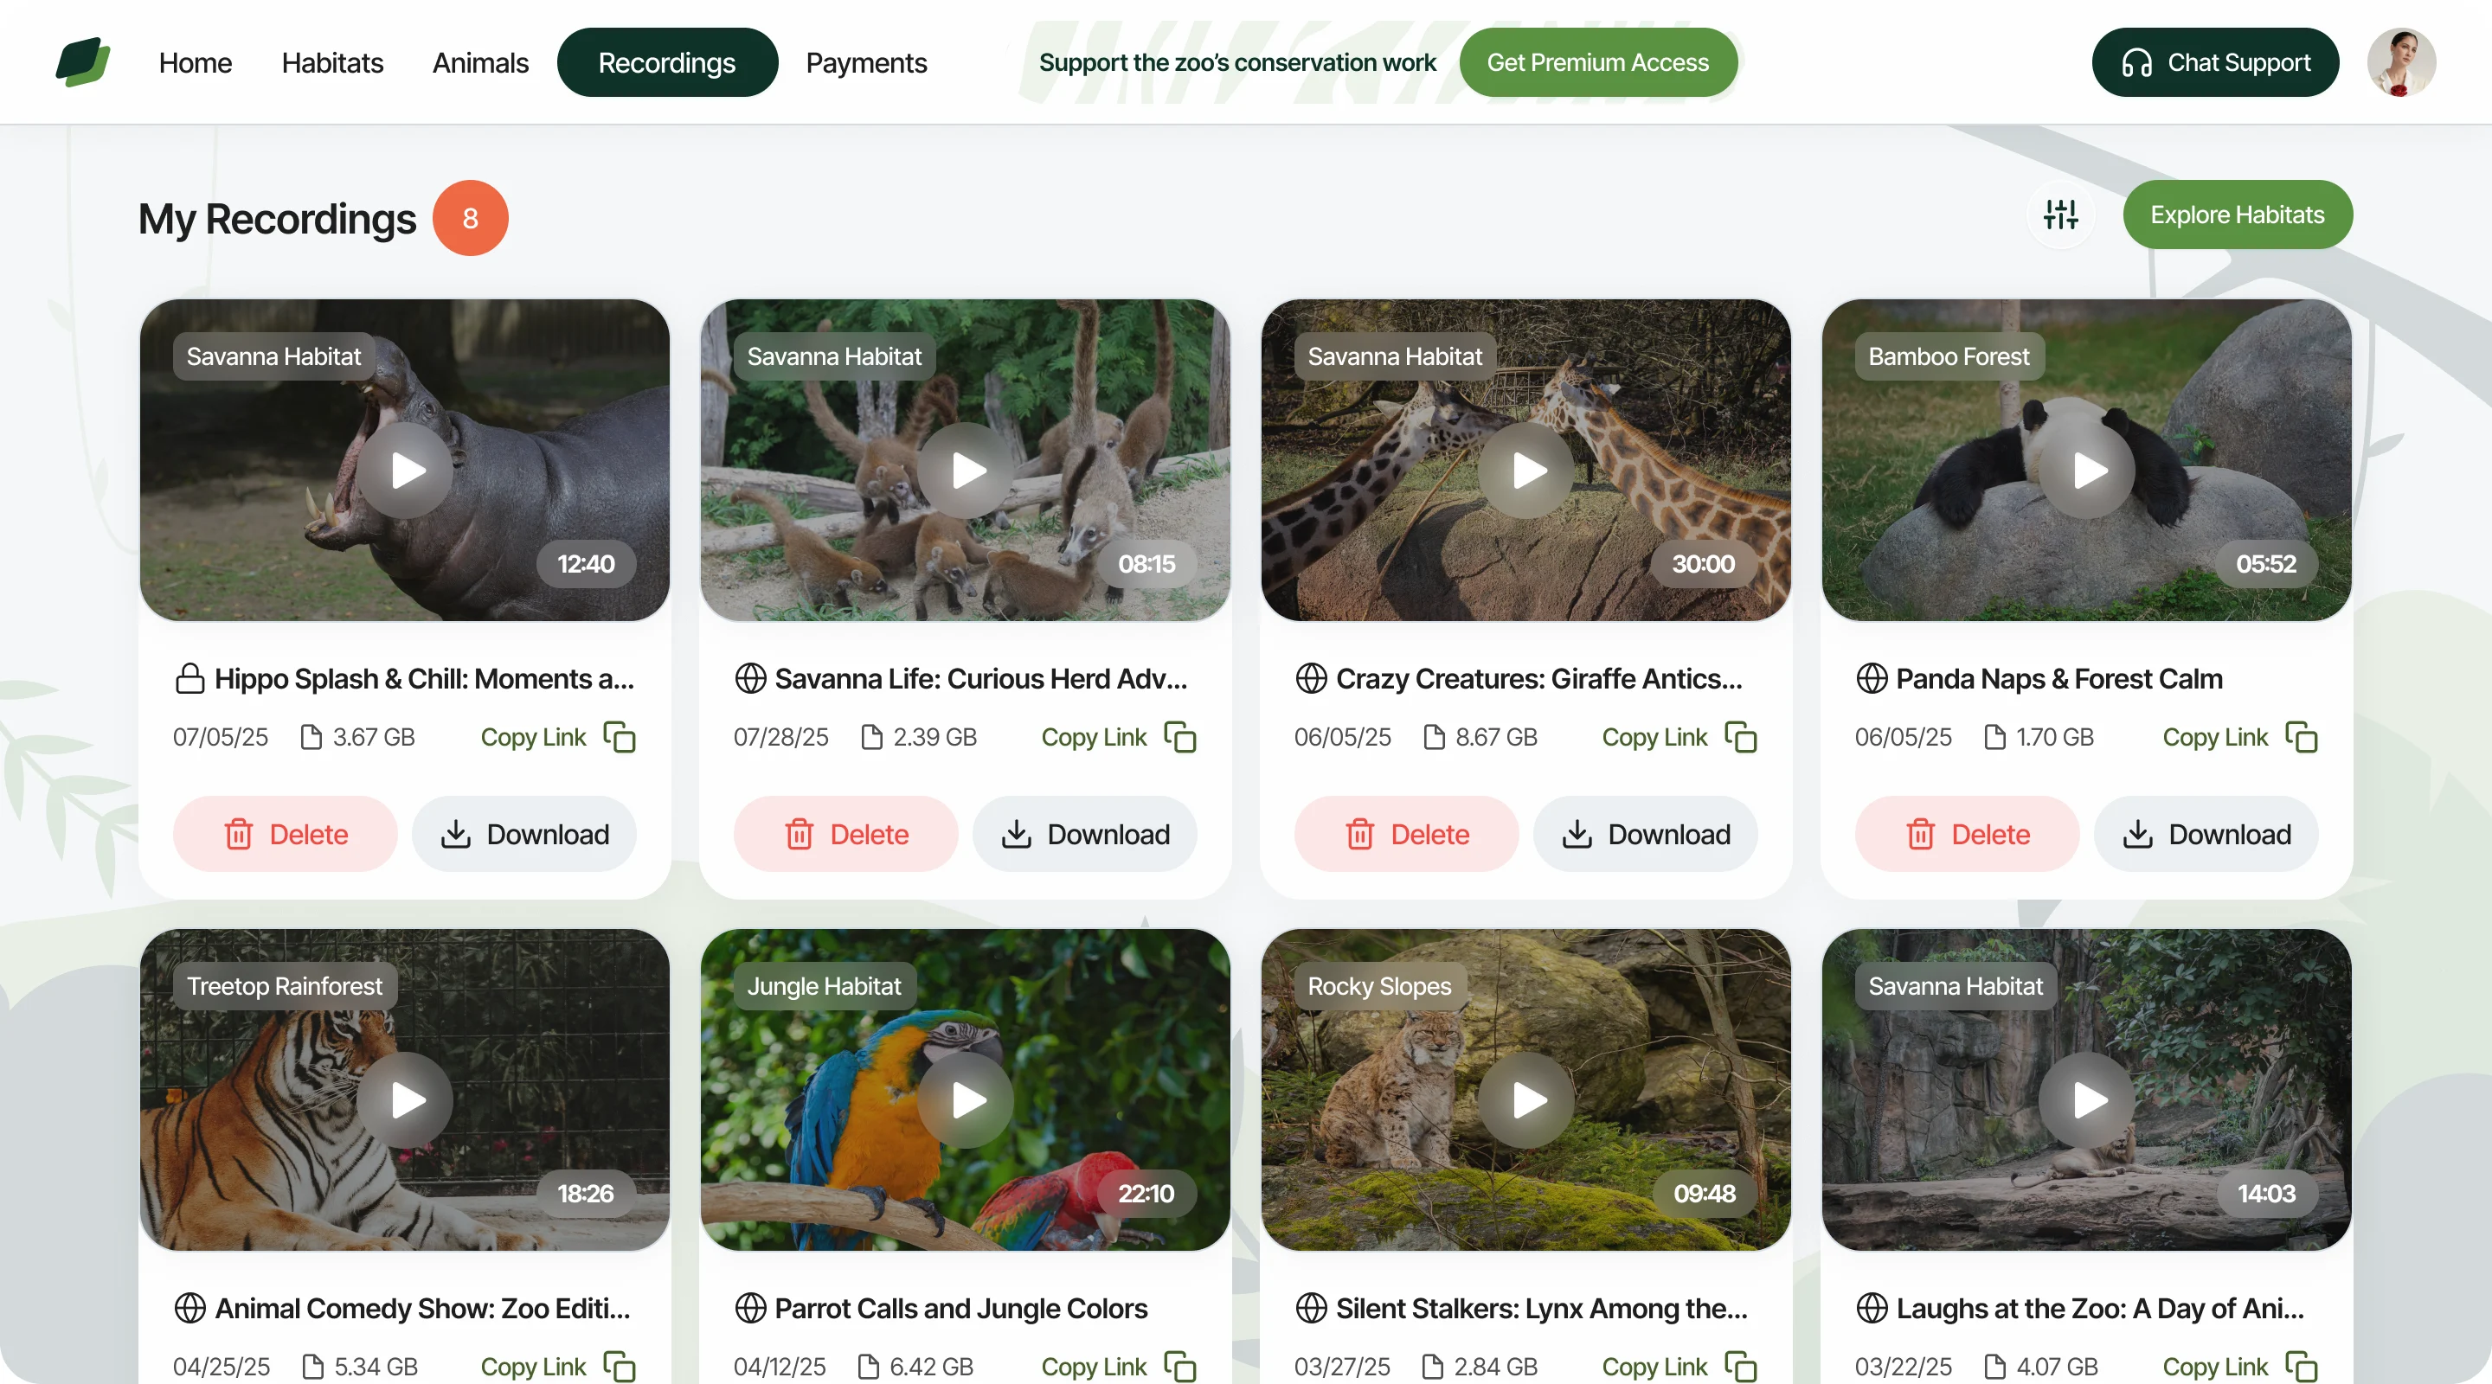
Task: Play the Parrot Calls and Jungle Colors video
Action: 967,1099
